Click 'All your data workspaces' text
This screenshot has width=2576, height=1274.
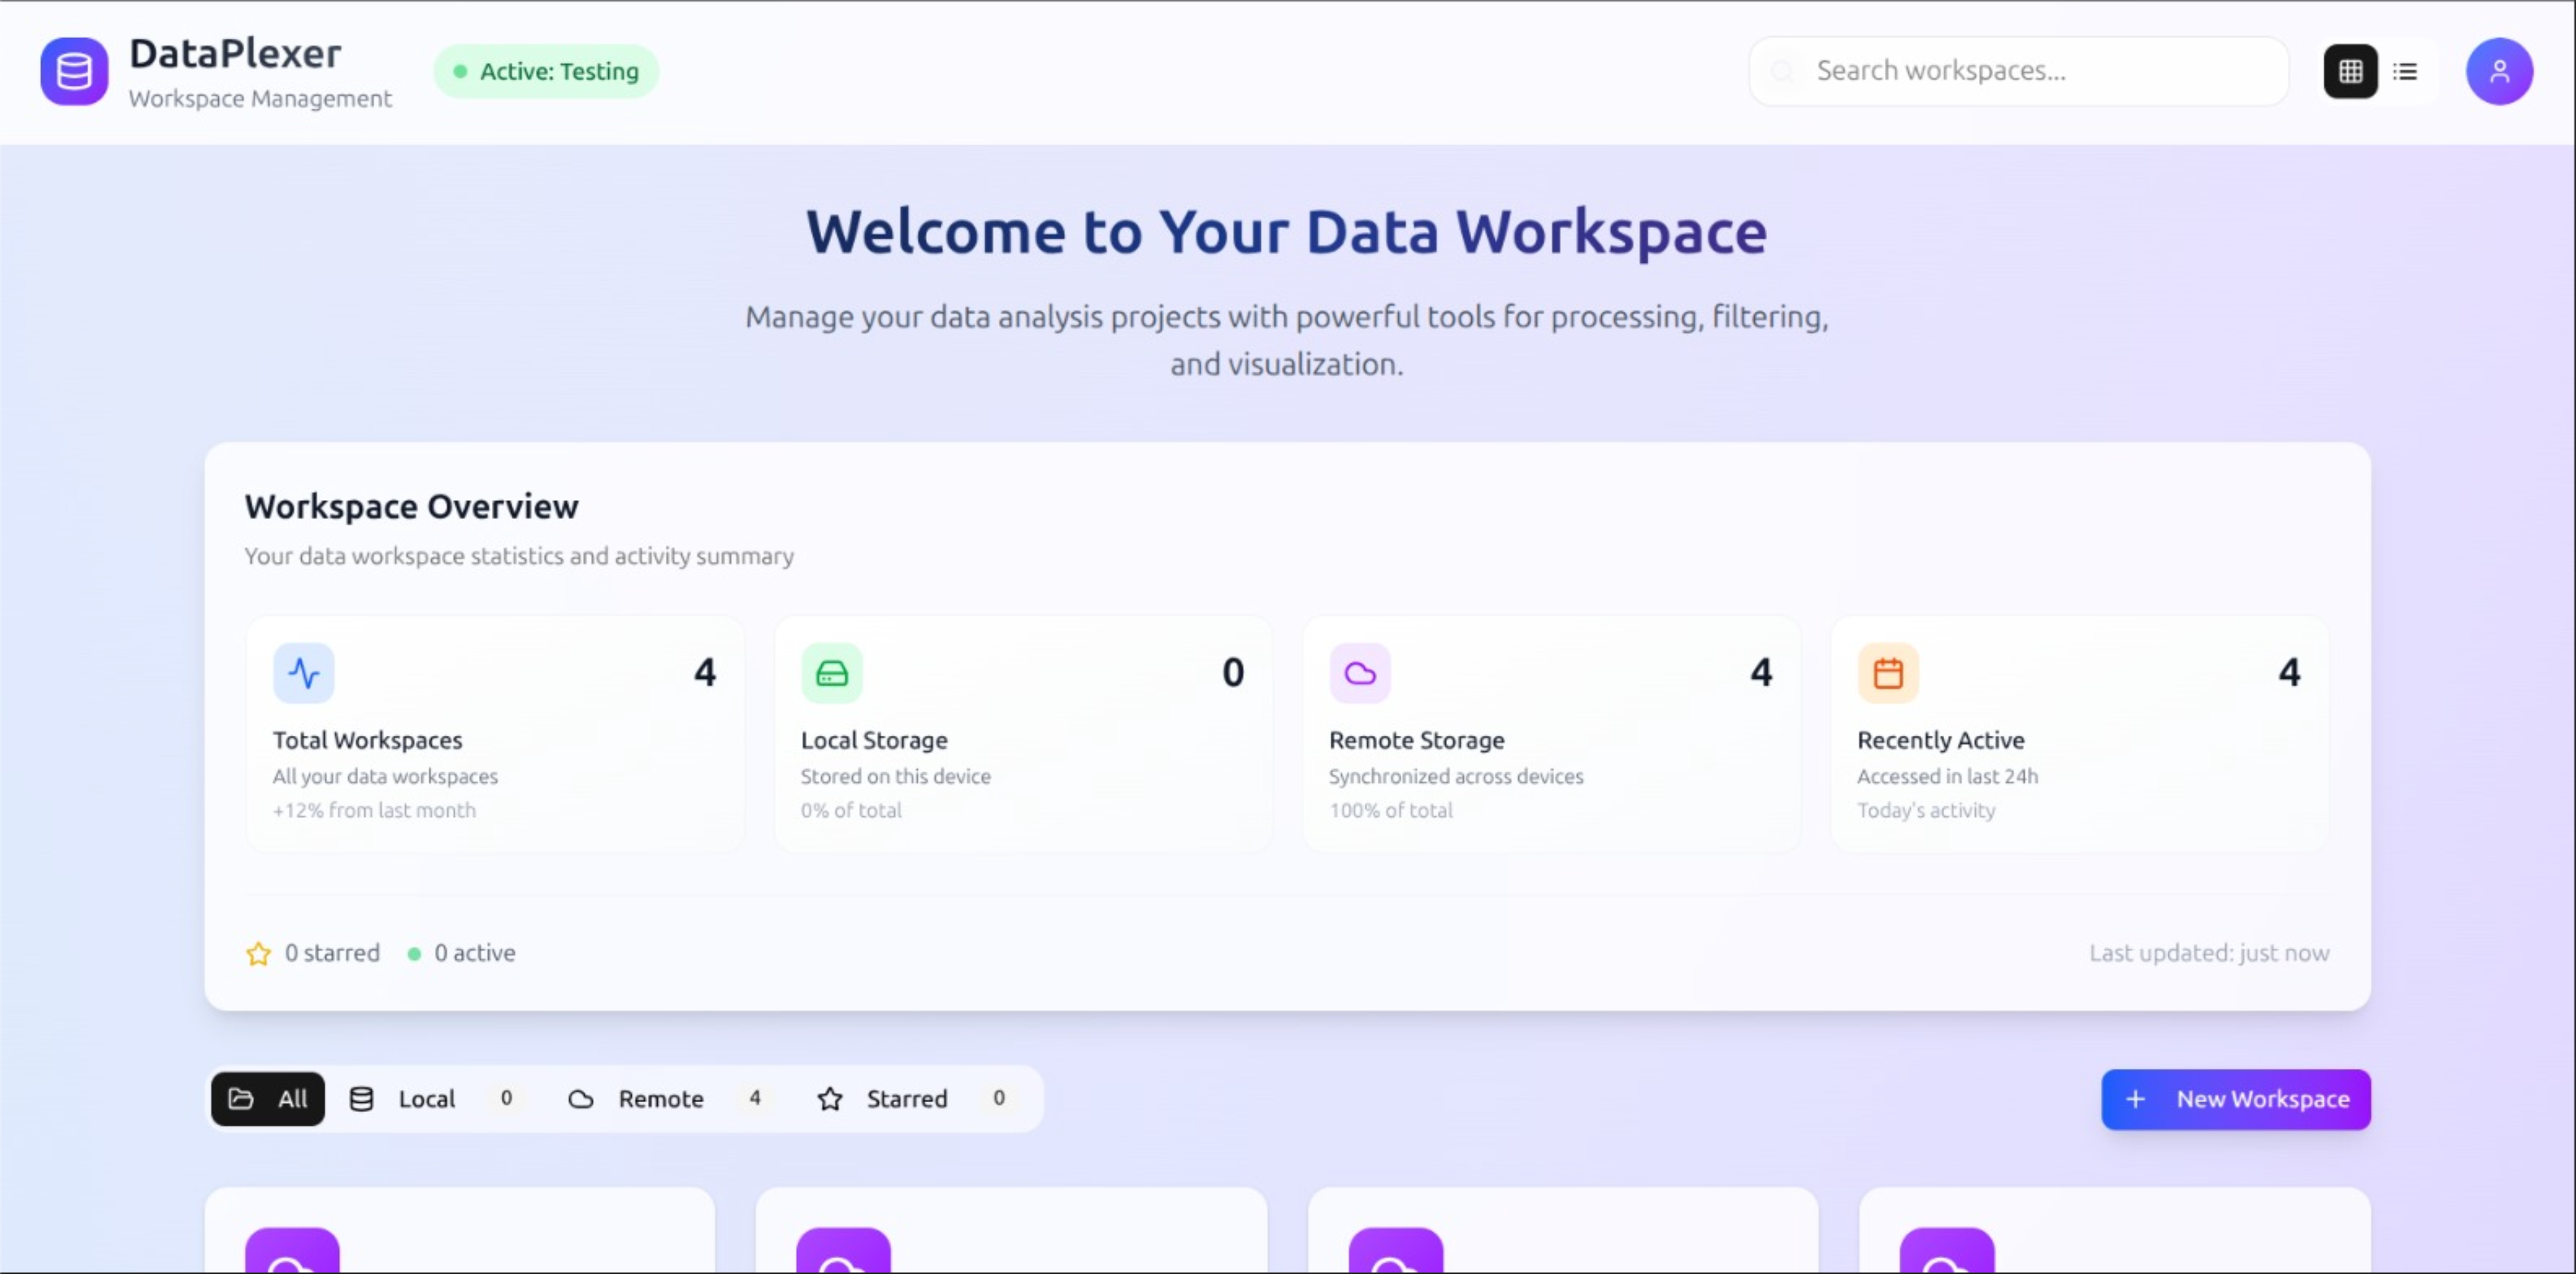[385, 776]
